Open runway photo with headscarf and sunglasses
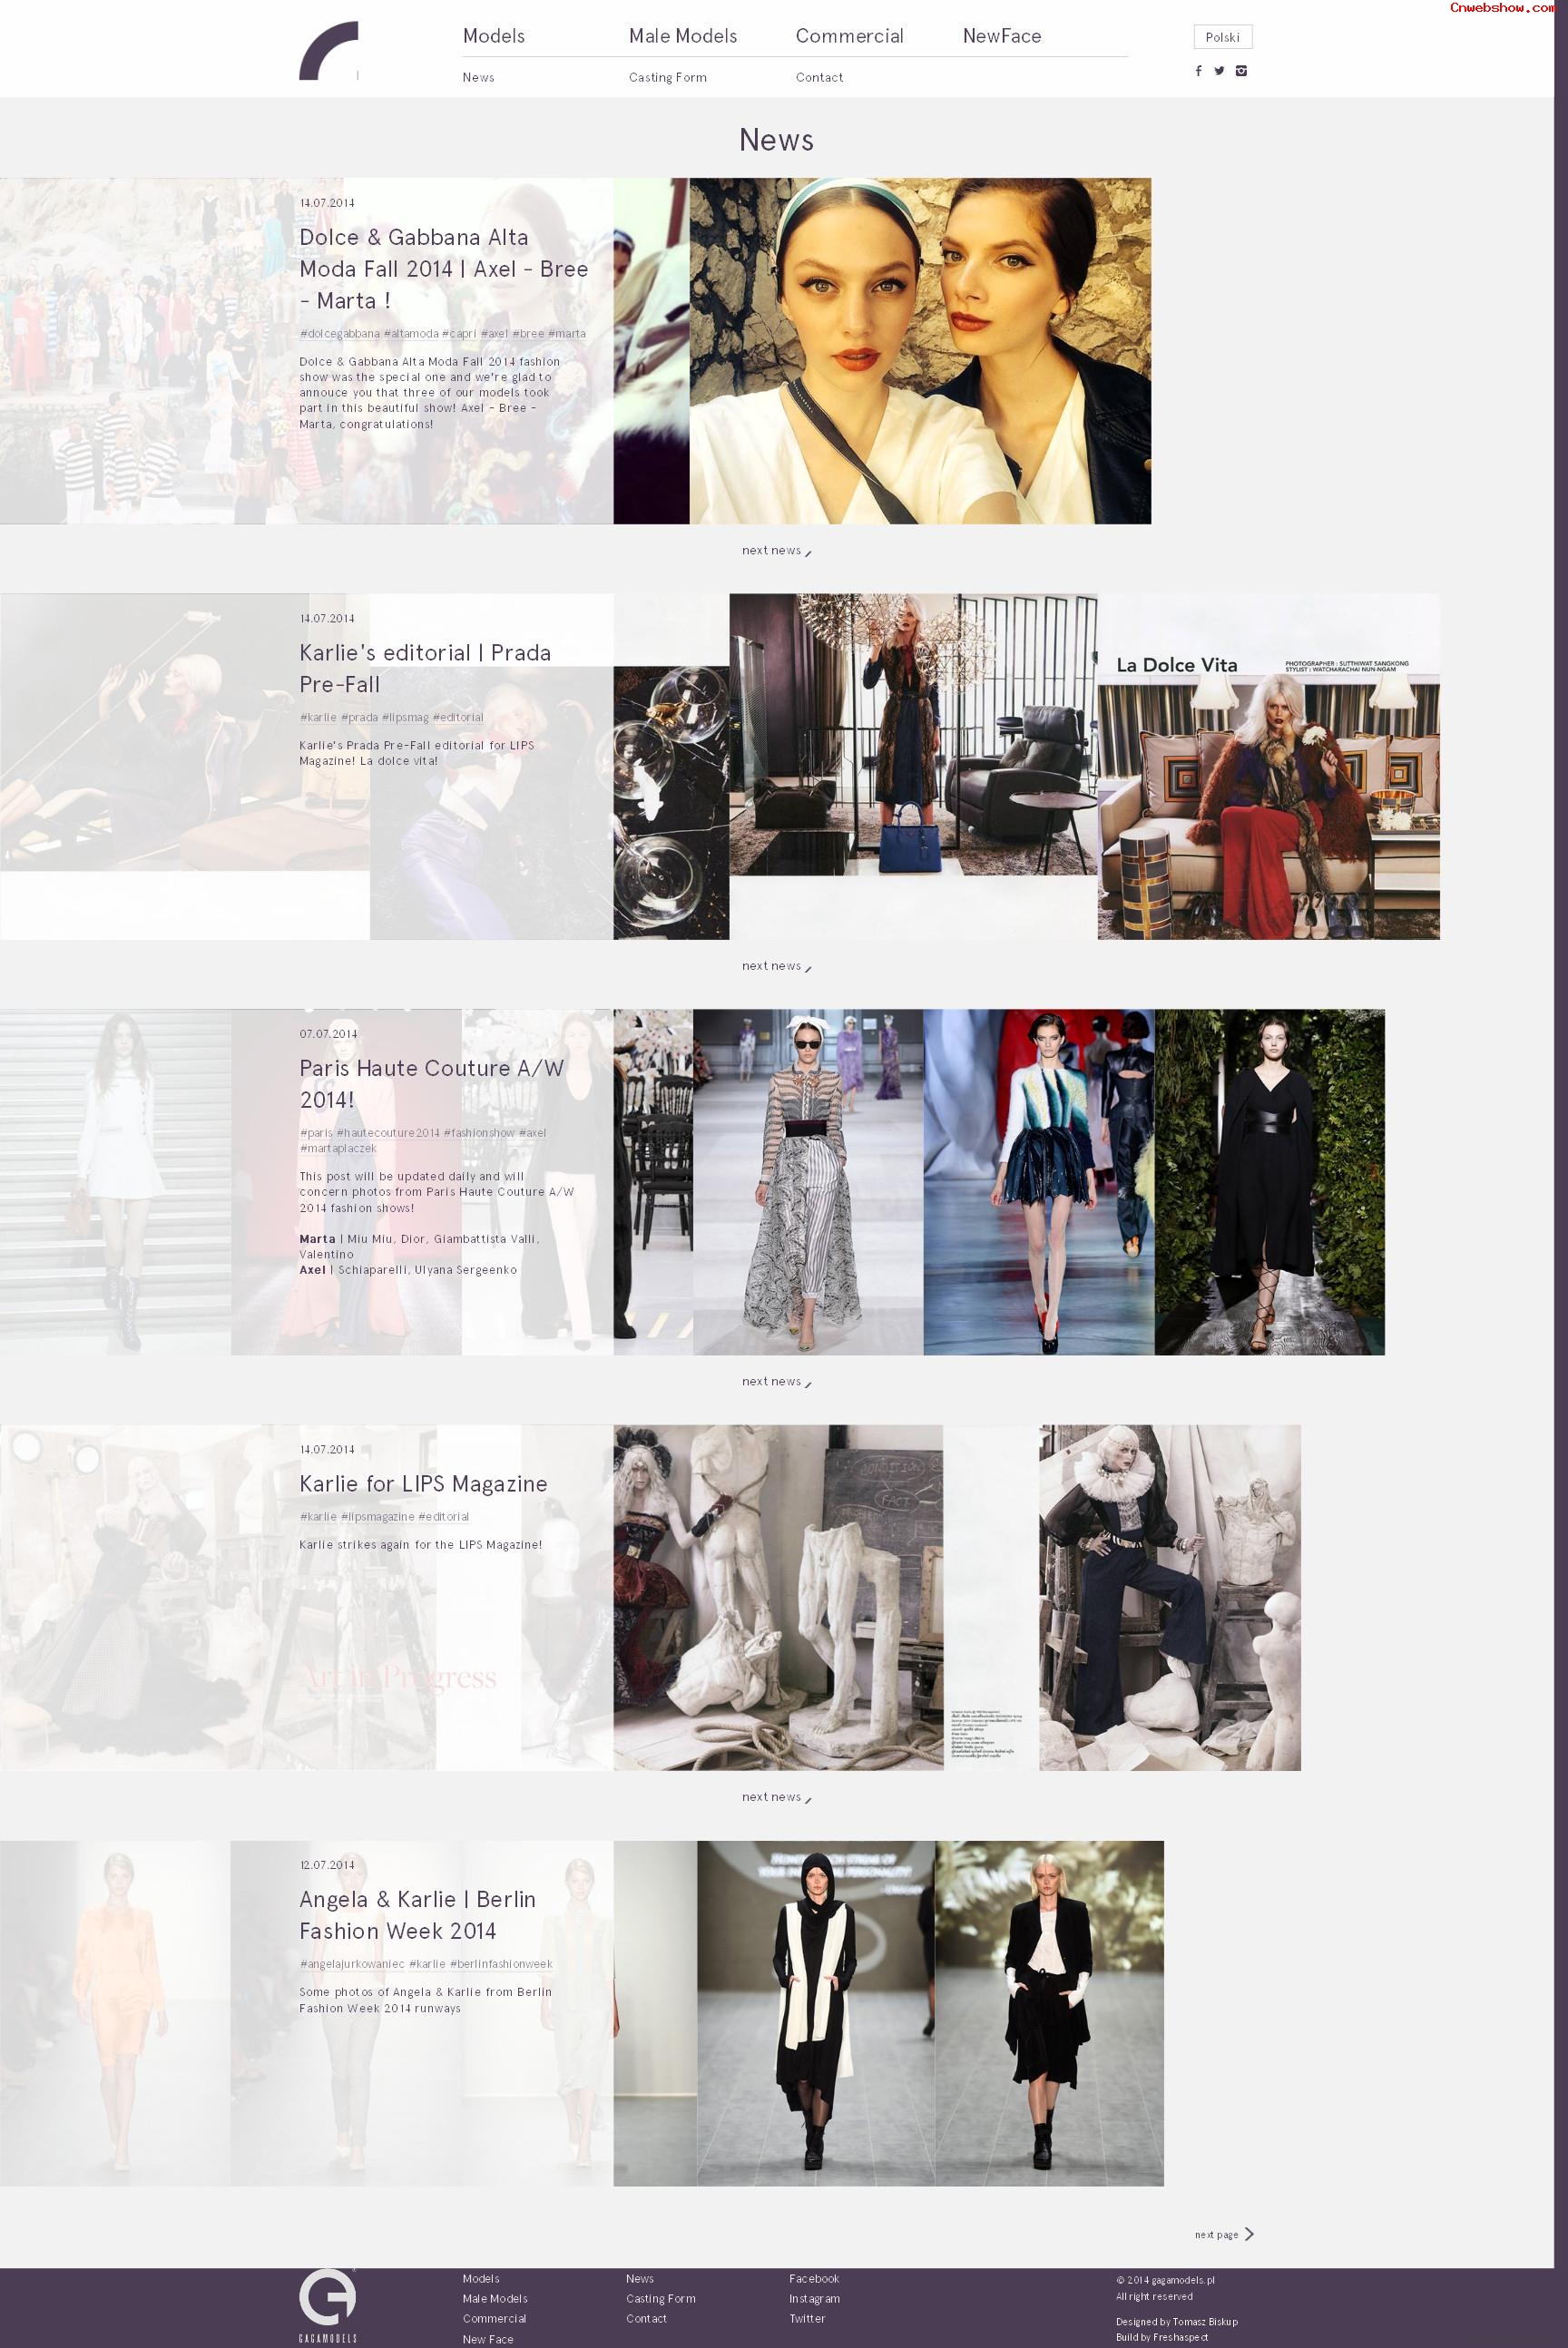 [x=808, y=1182]
